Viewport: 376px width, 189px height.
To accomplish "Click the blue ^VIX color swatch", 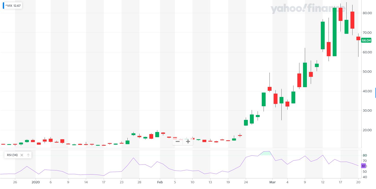I will pos(3,5).
